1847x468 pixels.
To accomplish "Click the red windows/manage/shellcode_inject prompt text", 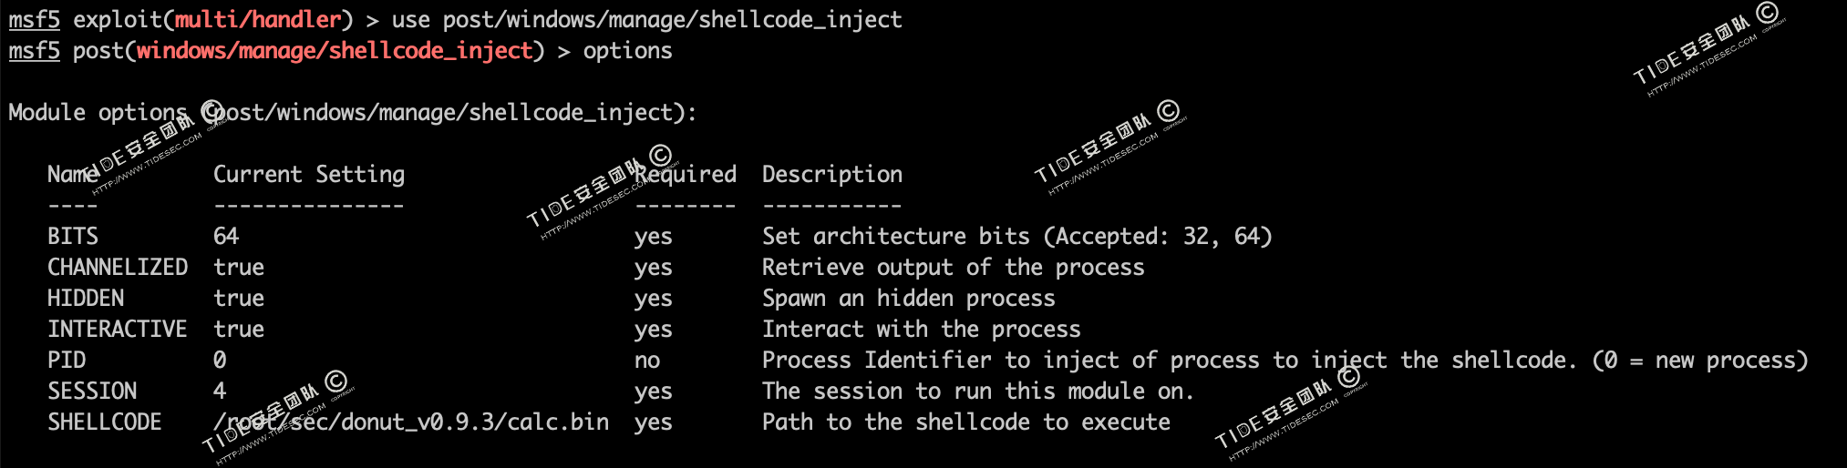I will click(334, 50).
